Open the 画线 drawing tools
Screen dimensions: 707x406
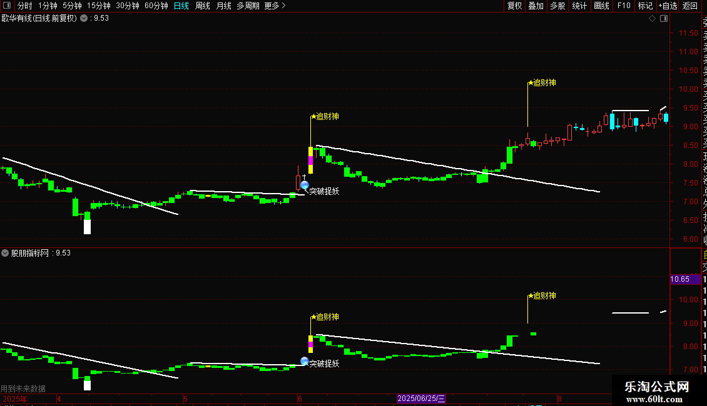point(601,6)
